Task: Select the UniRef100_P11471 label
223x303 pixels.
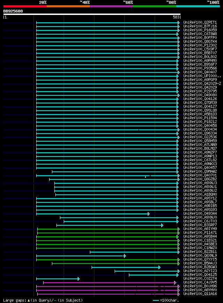Action: (200, 233)
